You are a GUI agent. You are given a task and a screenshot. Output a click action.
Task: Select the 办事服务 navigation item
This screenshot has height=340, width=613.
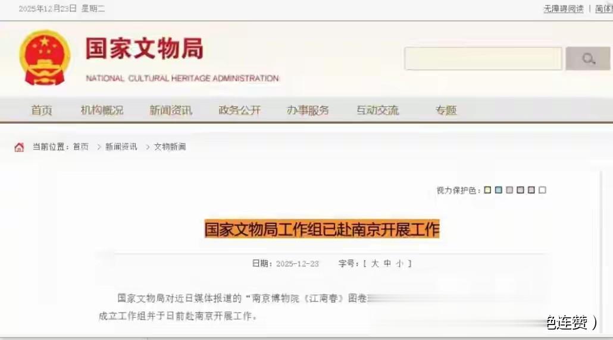pyautogui.click(x=308, y=110)
